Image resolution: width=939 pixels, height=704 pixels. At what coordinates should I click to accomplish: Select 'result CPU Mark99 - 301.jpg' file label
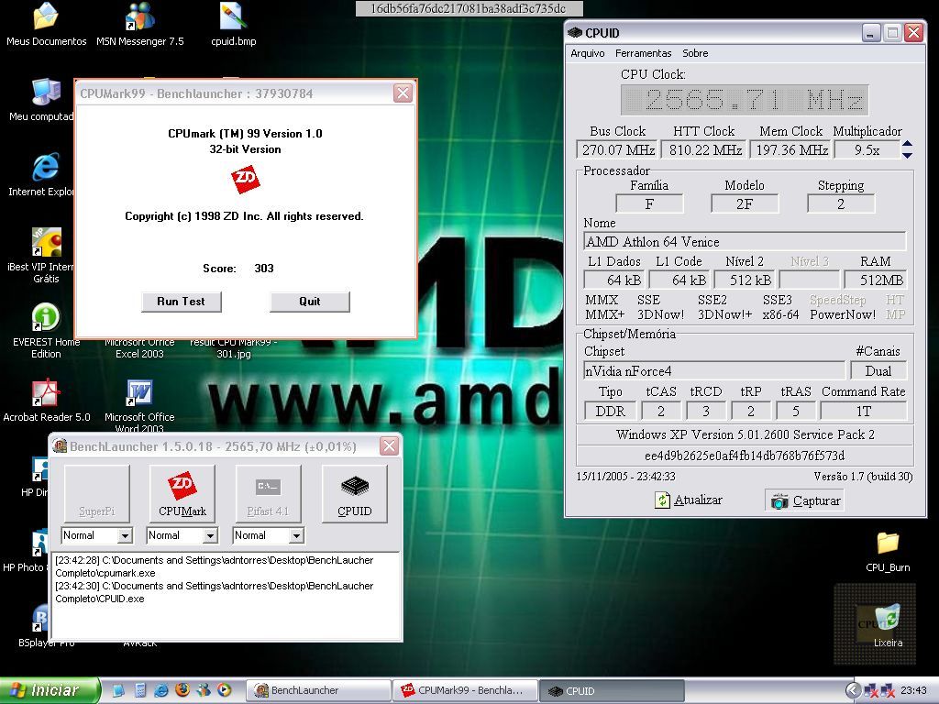(234, 347)
